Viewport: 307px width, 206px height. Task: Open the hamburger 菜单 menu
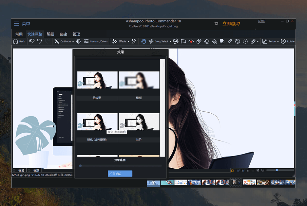coord(16,24)
